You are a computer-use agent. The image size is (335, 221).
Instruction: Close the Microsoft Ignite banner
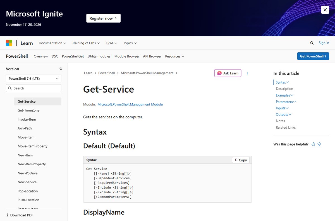click(325, 10)
